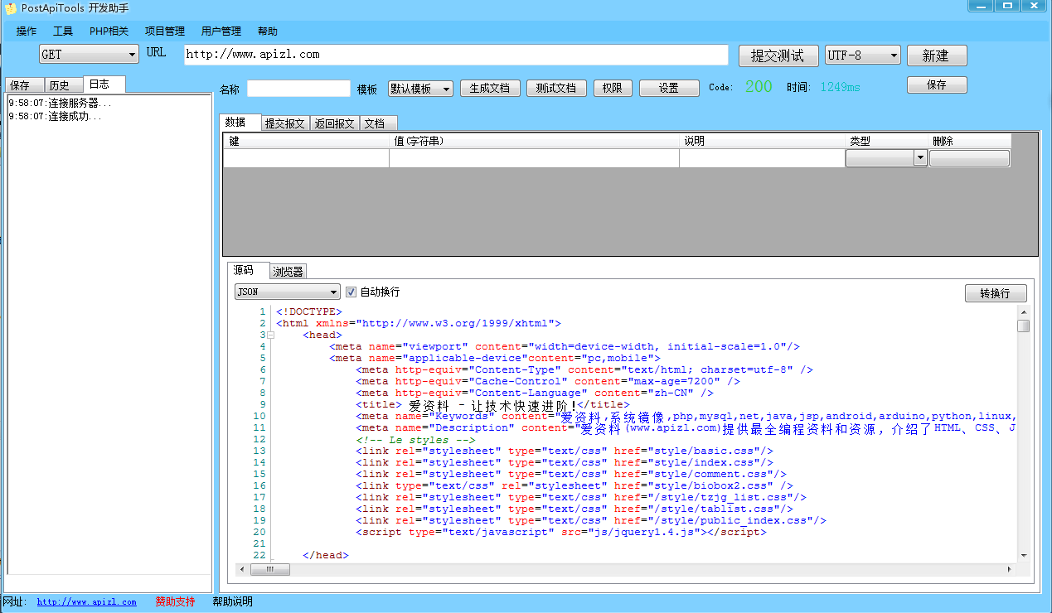Viewport: 1052px width, 613px height.
Task: Click the delete button in 删除 column
Action: tap(969, 158)
